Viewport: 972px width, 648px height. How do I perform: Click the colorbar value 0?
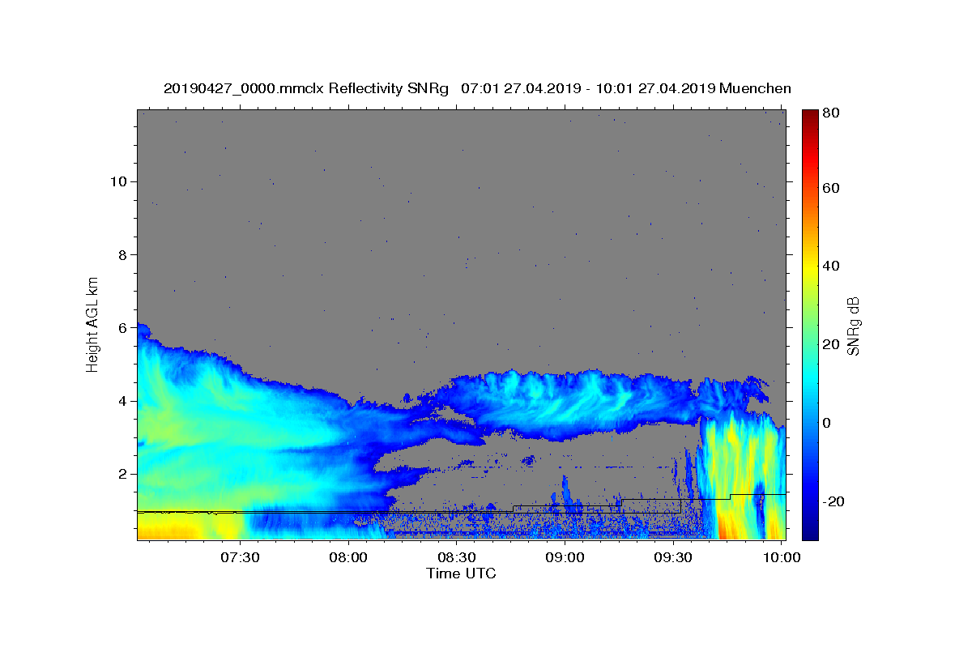coord(826,423)
